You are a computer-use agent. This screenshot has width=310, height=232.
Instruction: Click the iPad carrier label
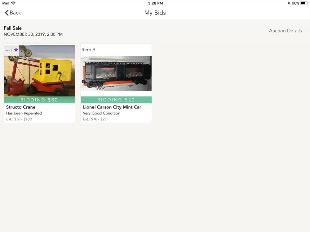coord(6,3)
